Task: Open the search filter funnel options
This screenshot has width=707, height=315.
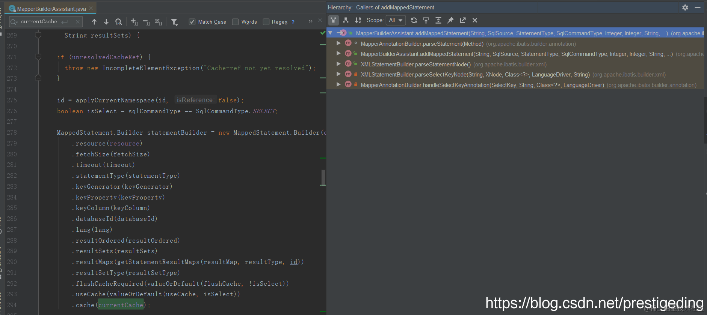Action: click(174, 22)
